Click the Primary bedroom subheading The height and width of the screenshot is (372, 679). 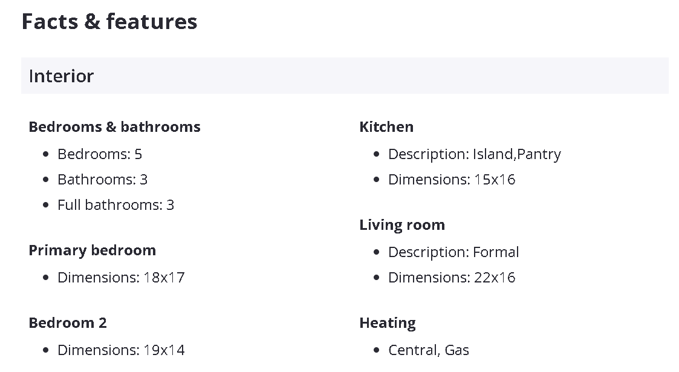point(92,250)
